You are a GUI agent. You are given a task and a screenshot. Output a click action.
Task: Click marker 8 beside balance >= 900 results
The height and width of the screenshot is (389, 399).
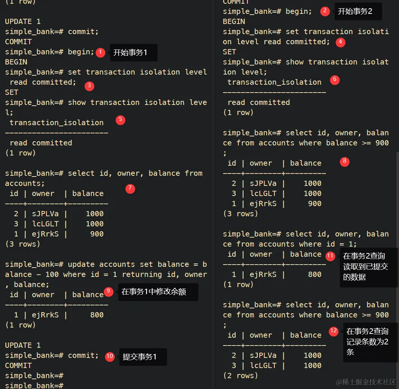pyautogui.click(x=344, y=162)
